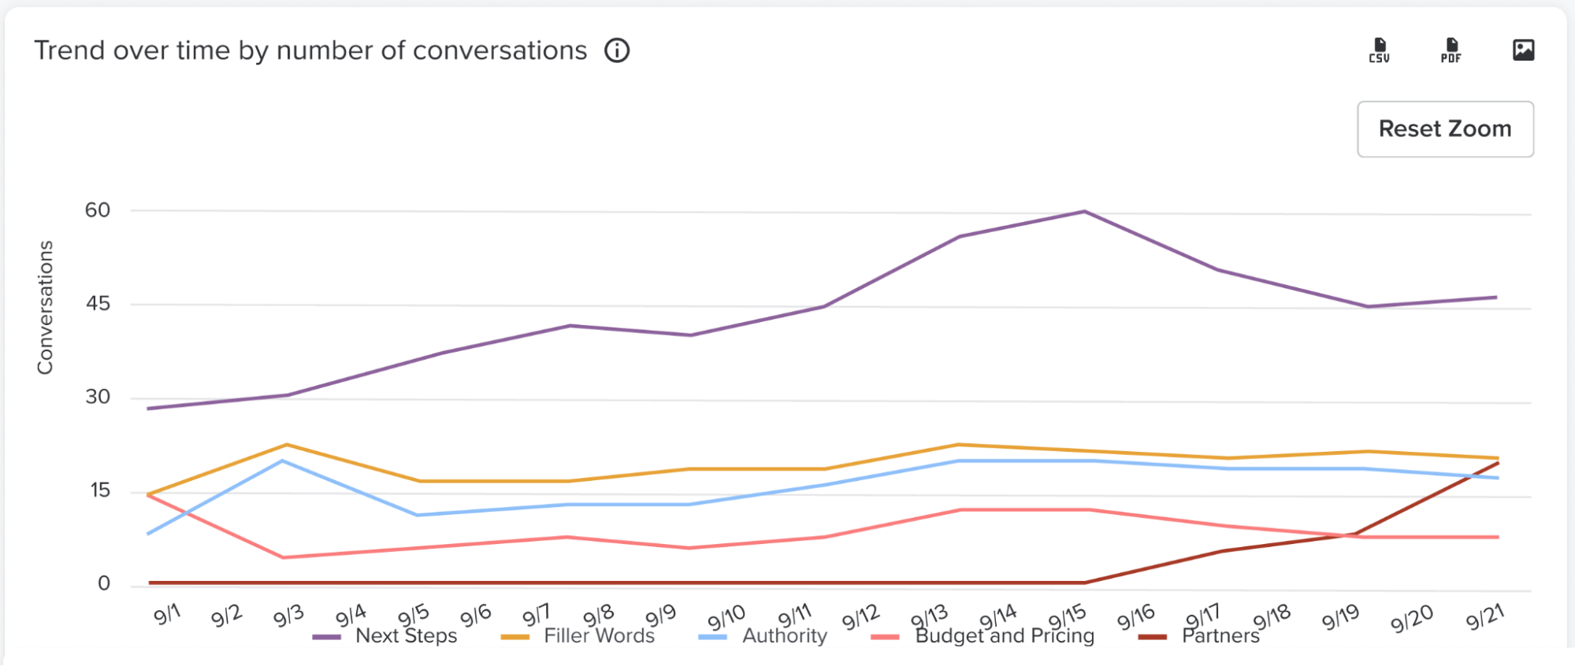Image resolution: width=1575 pixels, height=666 pixels.
Task: Toggle Budget and Pricing legend entry
Action: (x=1005, y=636)
